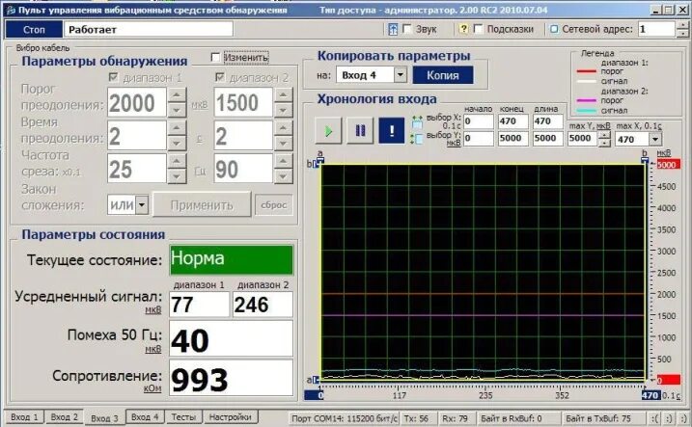Decrease threshold 2000 in range 1
The width and height of the screenshot is (692, 427).
[177, 110]
